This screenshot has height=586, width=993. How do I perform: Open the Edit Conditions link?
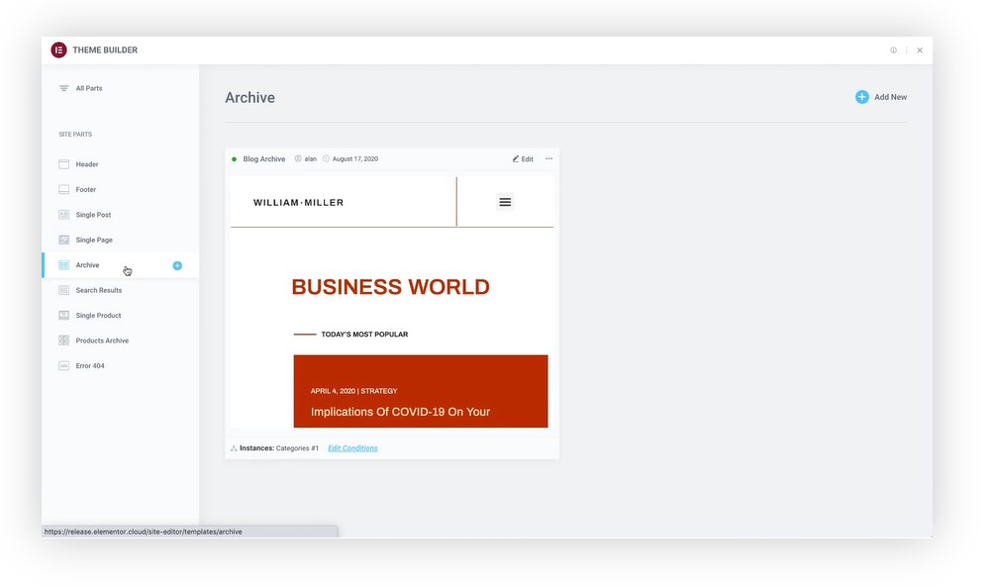click(x=352, y=448)
